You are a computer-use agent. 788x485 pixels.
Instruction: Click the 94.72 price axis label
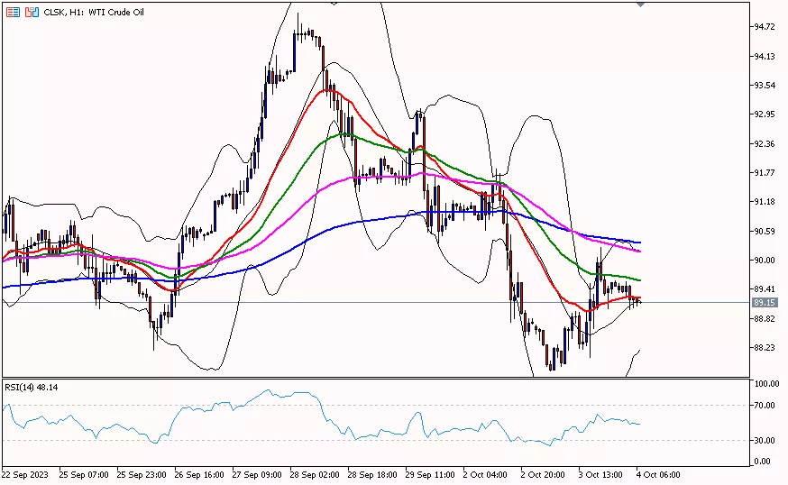[x=765, y=27]
